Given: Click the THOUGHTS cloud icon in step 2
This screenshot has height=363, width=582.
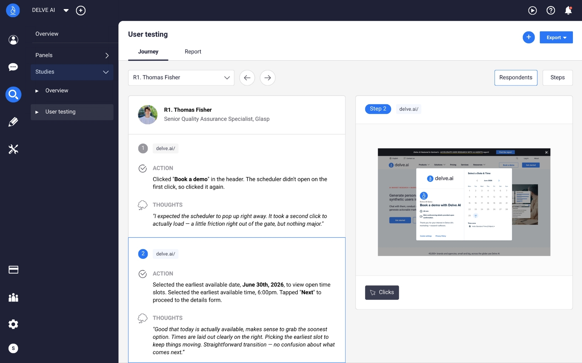Looking at the screenshot, I should click(x=142, y=318).
